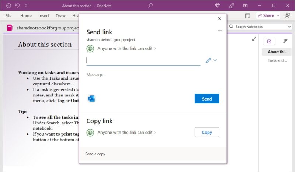This screenshot has height=172, width=295.
Task: Select the 'About thi...' page
Action: [277, 52]
